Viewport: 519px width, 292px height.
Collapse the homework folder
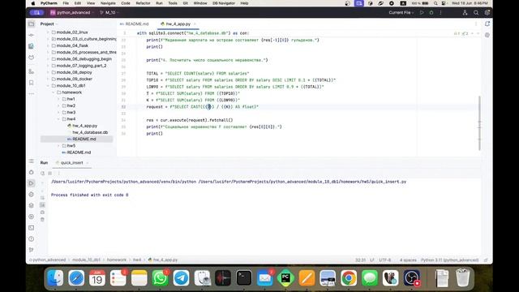[x=54, y=92]
